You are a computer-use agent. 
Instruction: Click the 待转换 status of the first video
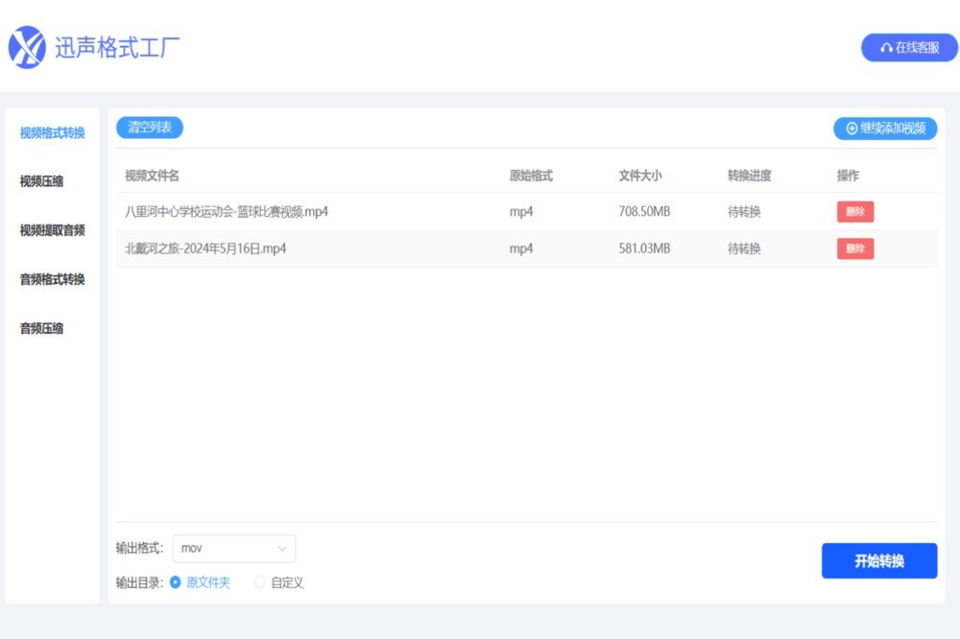[x=743, y=211]
